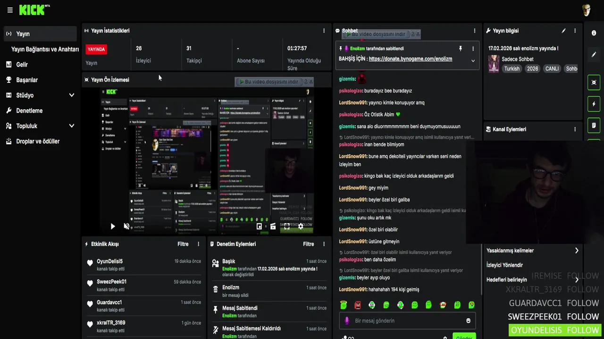This screenshot has height=339, width=604.
Task: Open the hamburger menu beside the Kick logo
Action: pos(10,10)
